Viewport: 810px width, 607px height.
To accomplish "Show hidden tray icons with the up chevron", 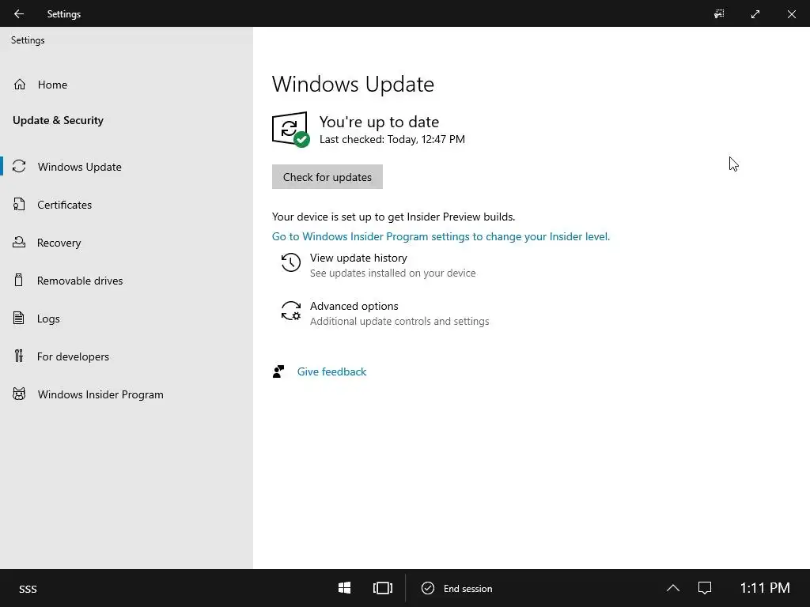I will pos(673,588).
